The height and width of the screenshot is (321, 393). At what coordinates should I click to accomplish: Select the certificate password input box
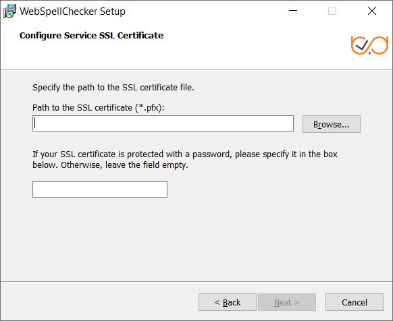tap(100, 189)
